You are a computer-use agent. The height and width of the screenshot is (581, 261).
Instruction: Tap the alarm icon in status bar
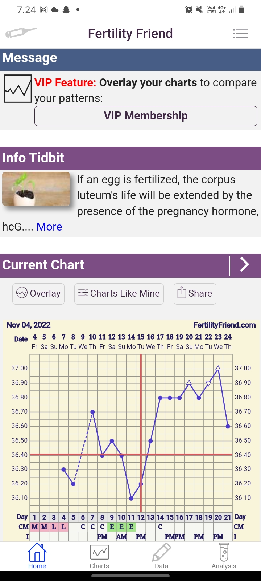(189, 10)
